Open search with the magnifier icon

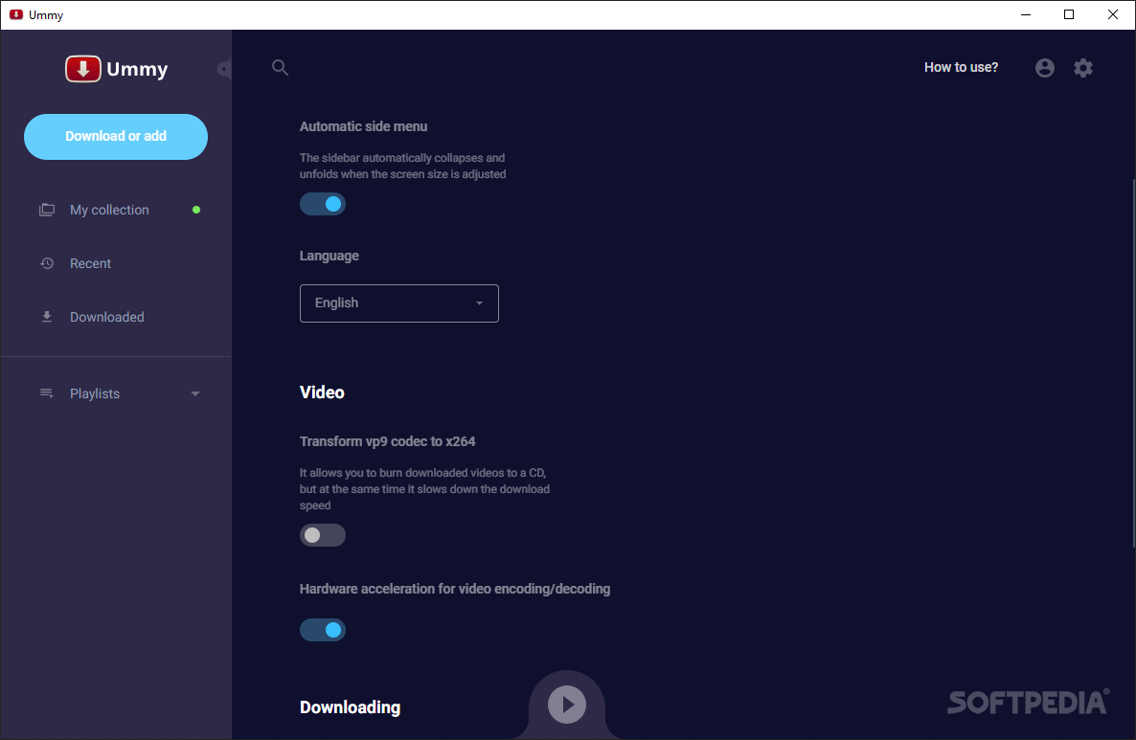tap(281, 67)
